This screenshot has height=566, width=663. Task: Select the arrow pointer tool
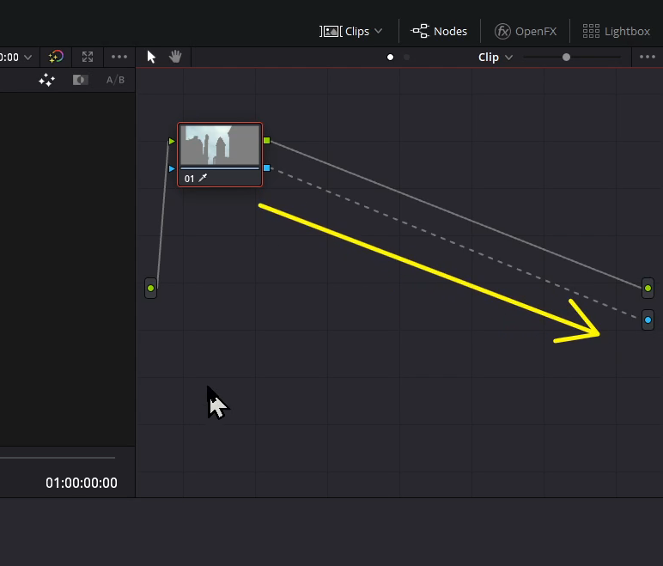(x=152, y=57)
